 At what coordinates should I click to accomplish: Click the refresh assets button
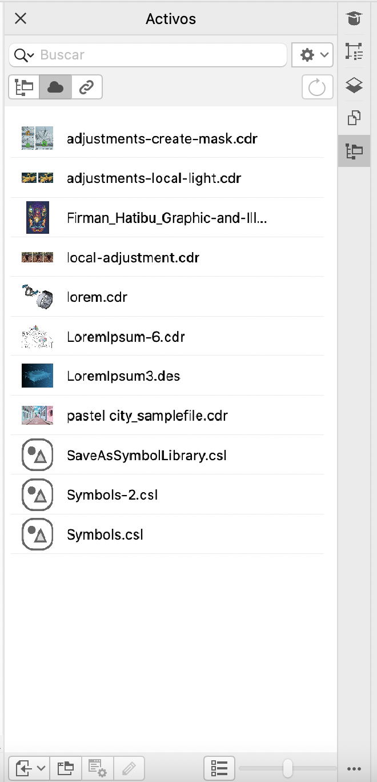tap(317, 87)
